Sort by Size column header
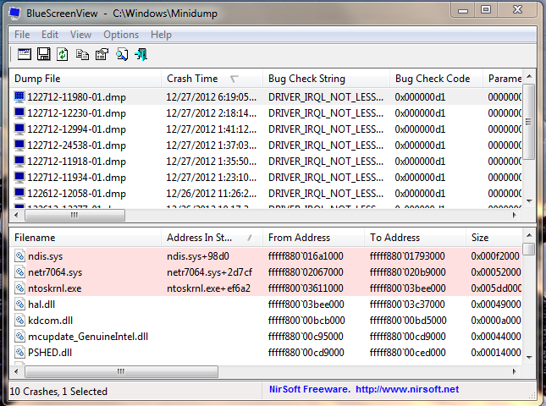This screenshot has width=546, height=406. [x=494, y=238]
